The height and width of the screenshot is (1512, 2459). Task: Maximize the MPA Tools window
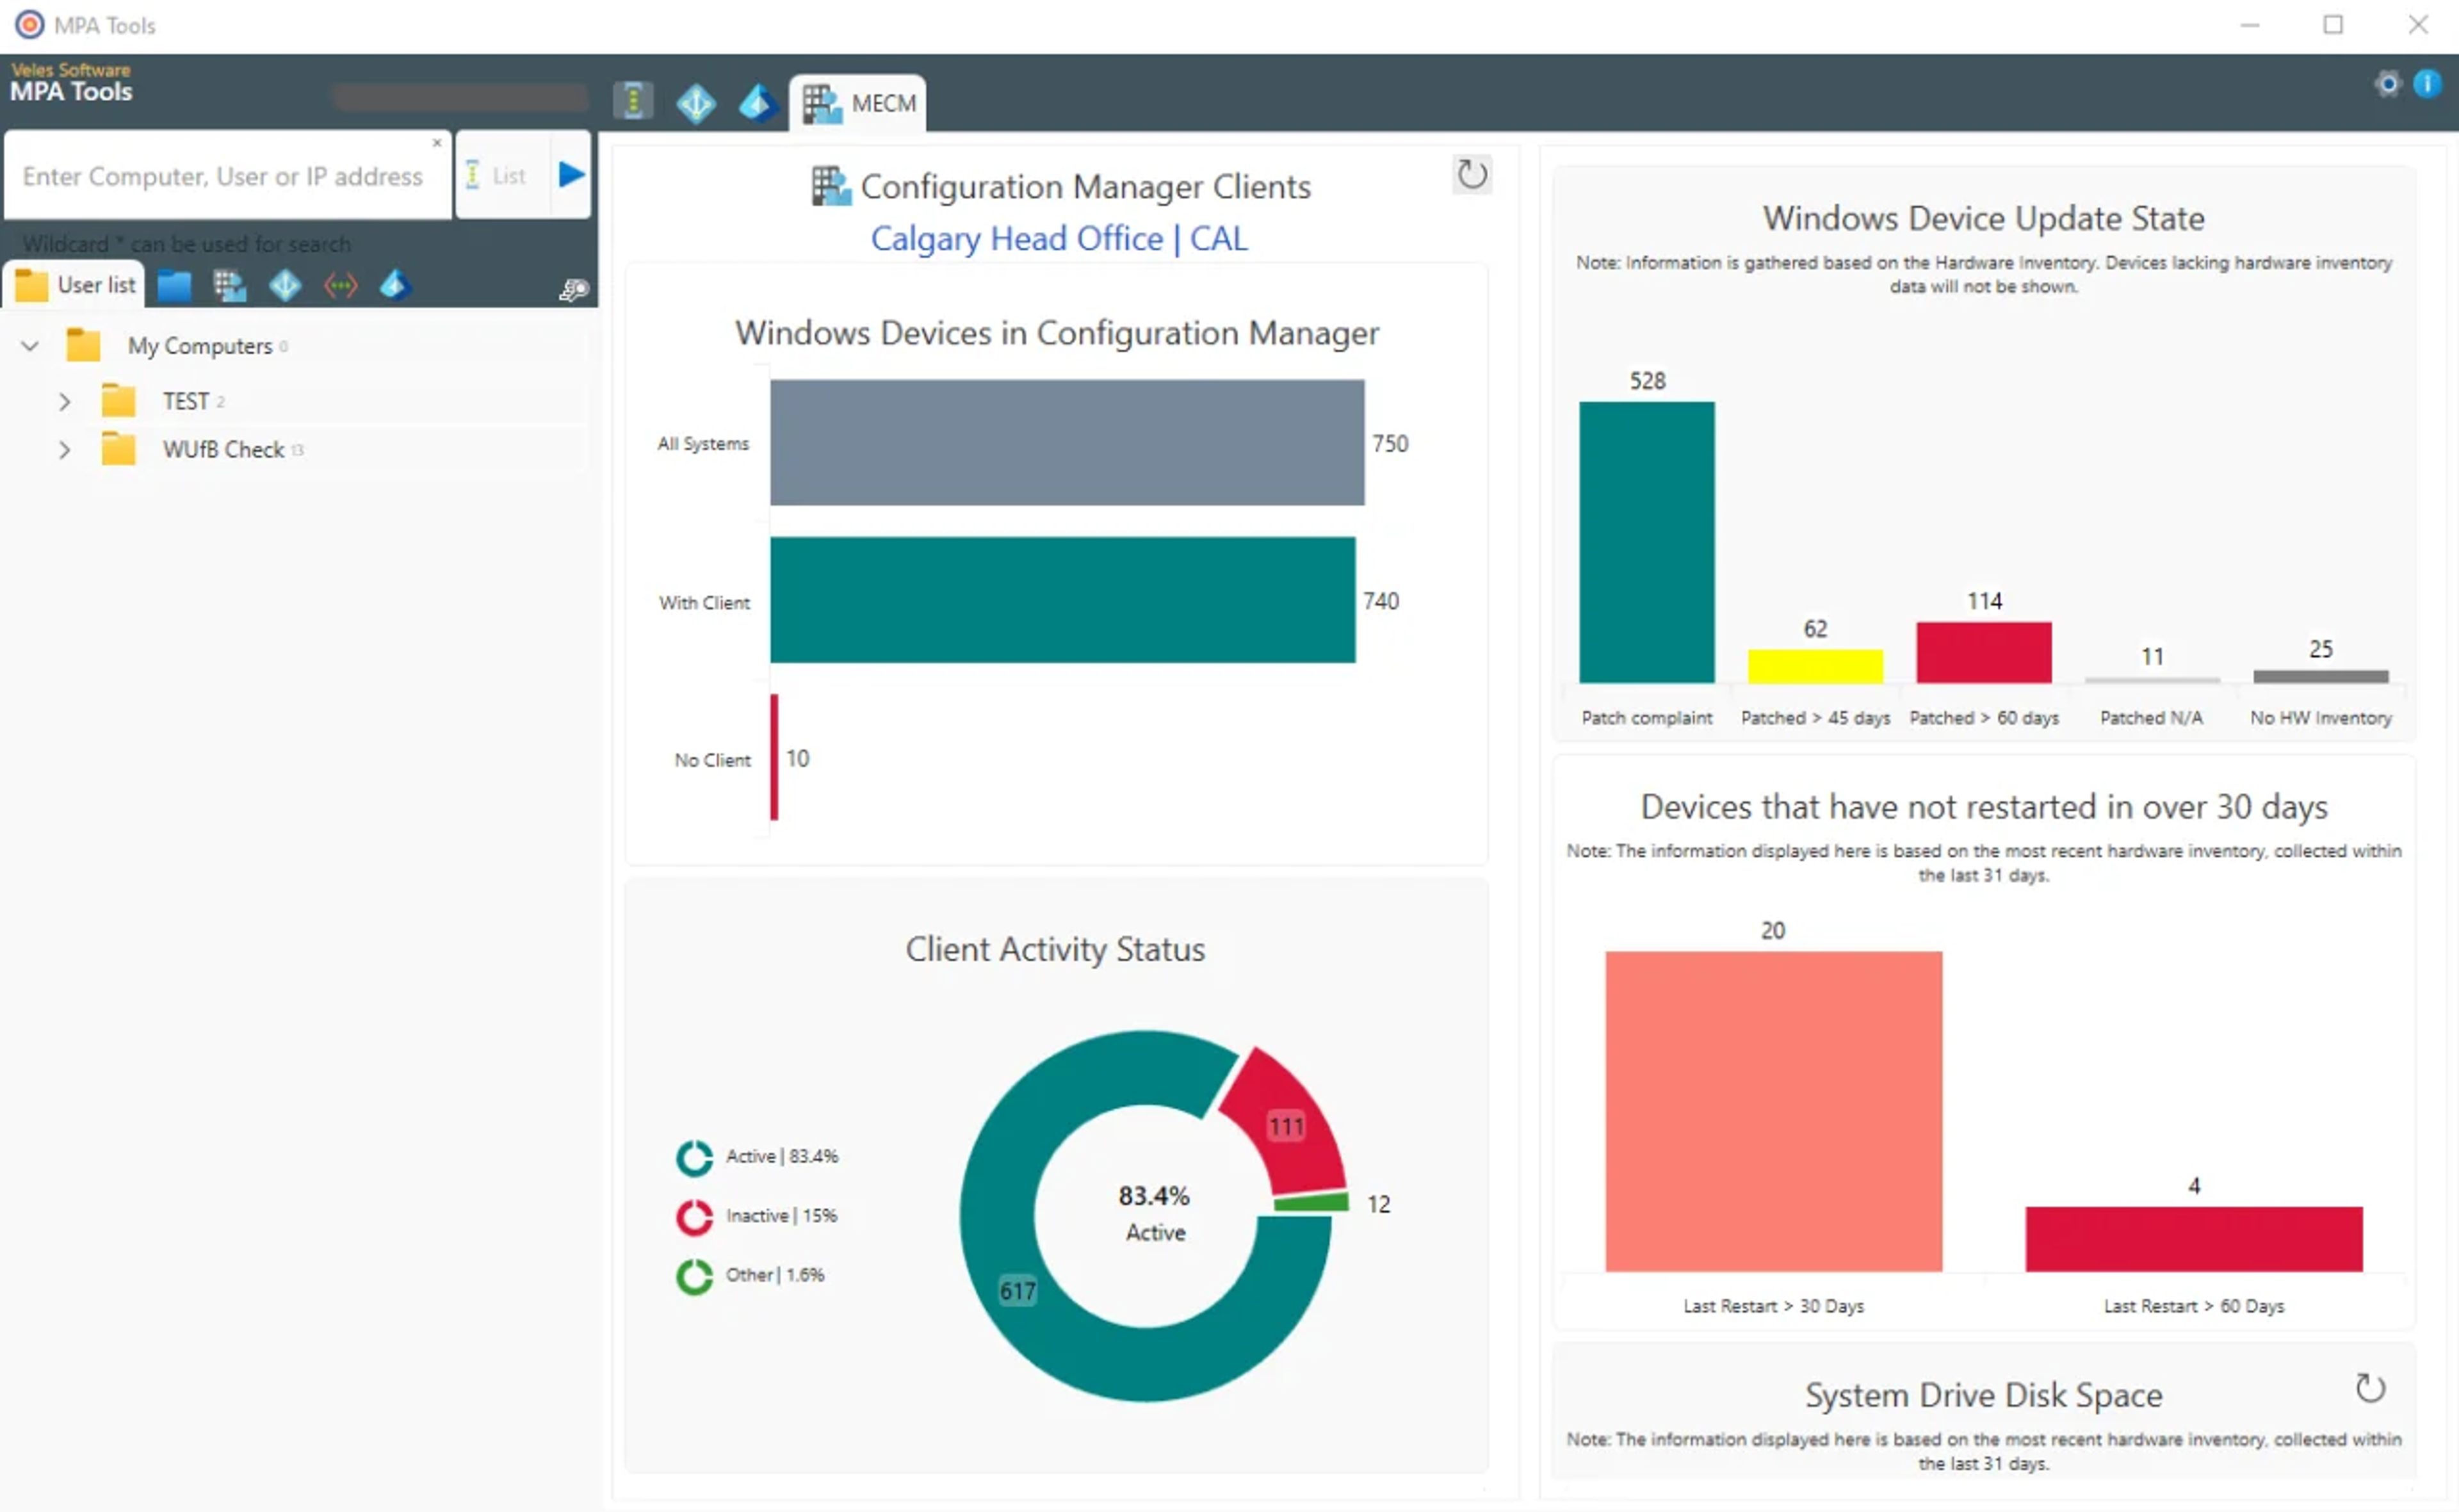click(x=2333, y=25)
